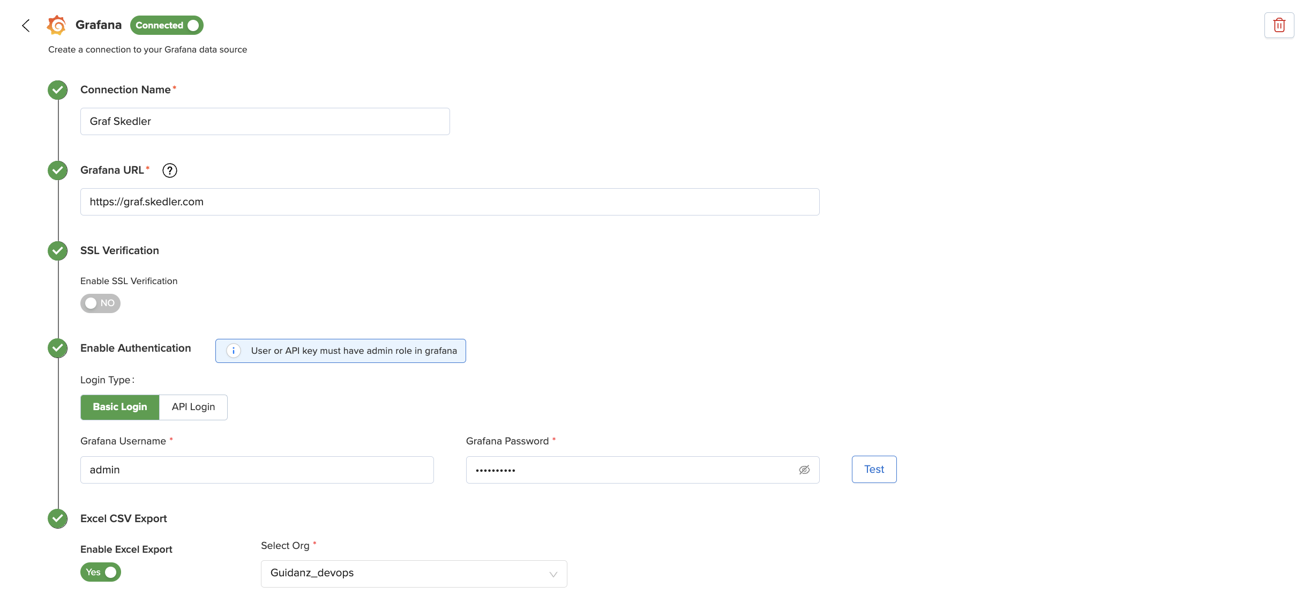Focus the Grafana Username field

[x=257, y=470]
